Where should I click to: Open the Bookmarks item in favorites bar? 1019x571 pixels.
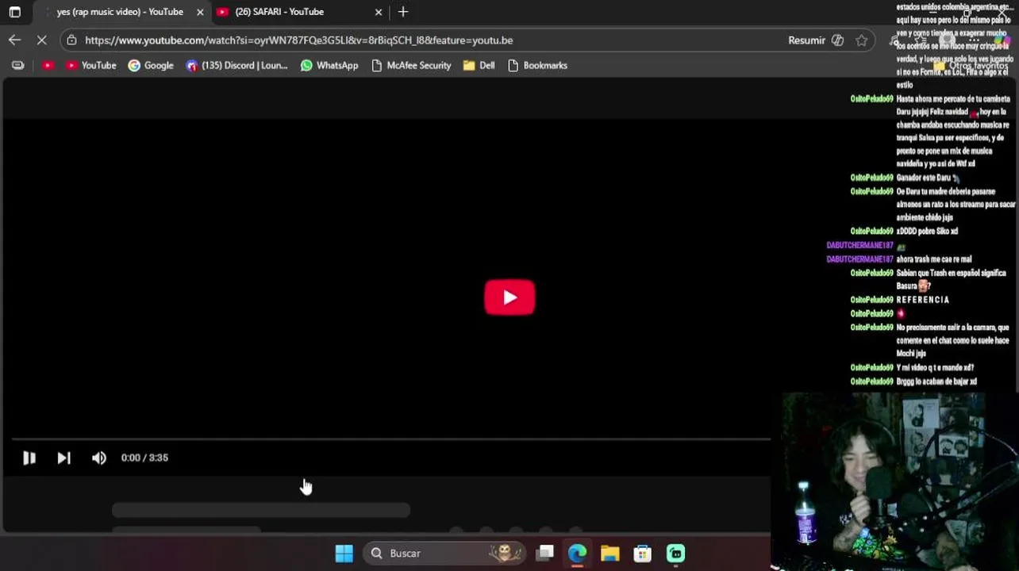point(537,65)
